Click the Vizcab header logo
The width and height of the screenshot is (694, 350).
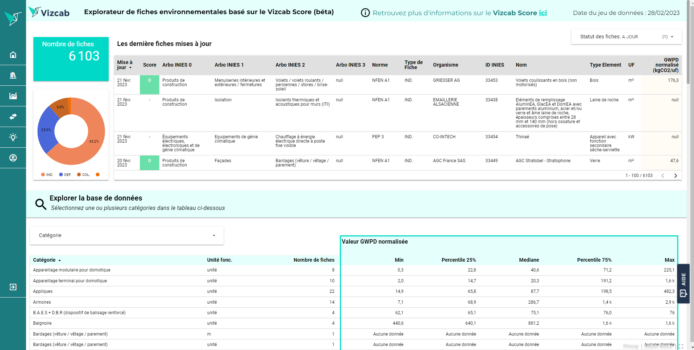[x=49, y=12]
